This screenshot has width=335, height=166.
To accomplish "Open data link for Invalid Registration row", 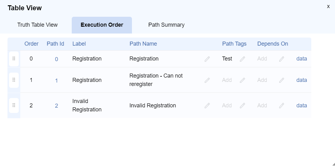I will (302, 105).
